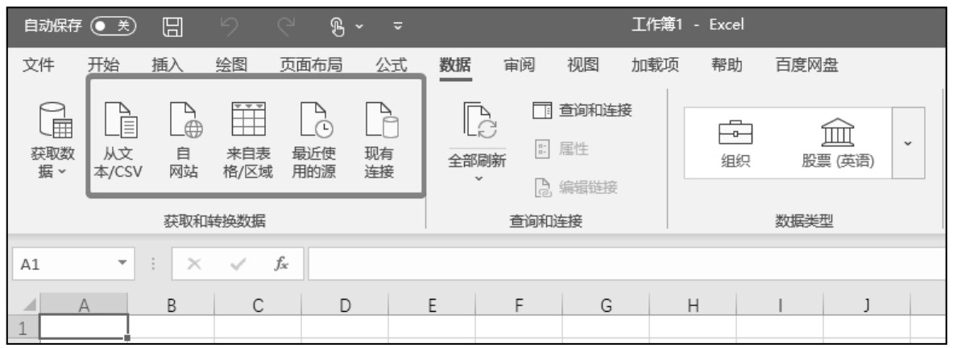This screenshot has height=348, width=953.
Task: Select column G header
Action: tap(606, 305)
